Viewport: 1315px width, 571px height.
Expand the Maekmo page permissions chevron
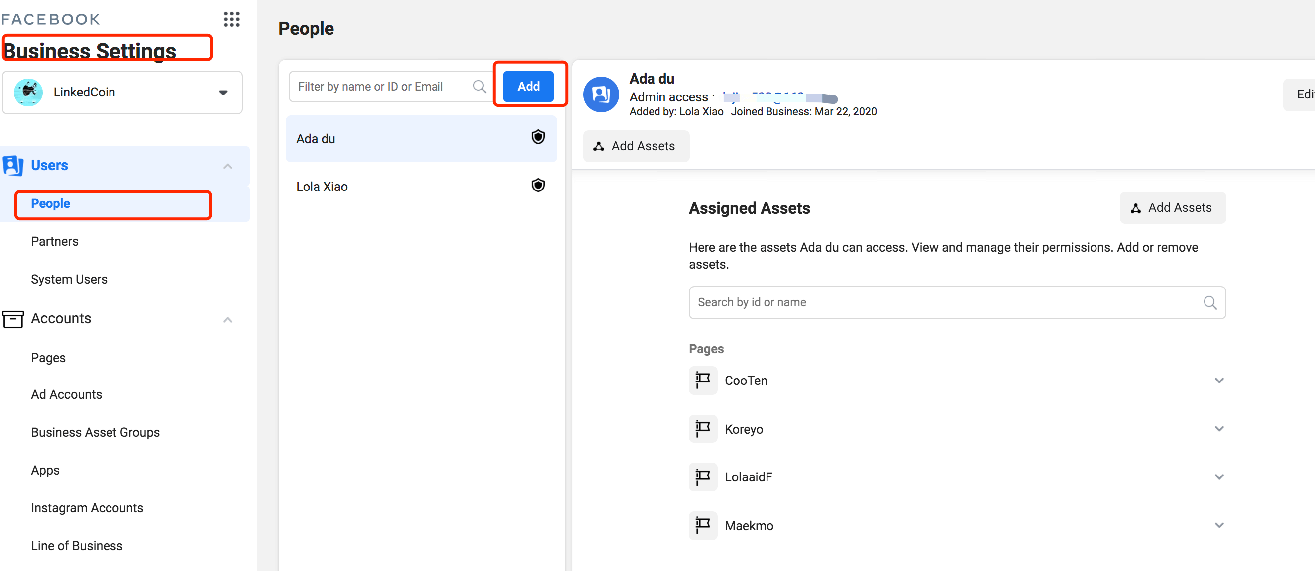[1219, 525]
